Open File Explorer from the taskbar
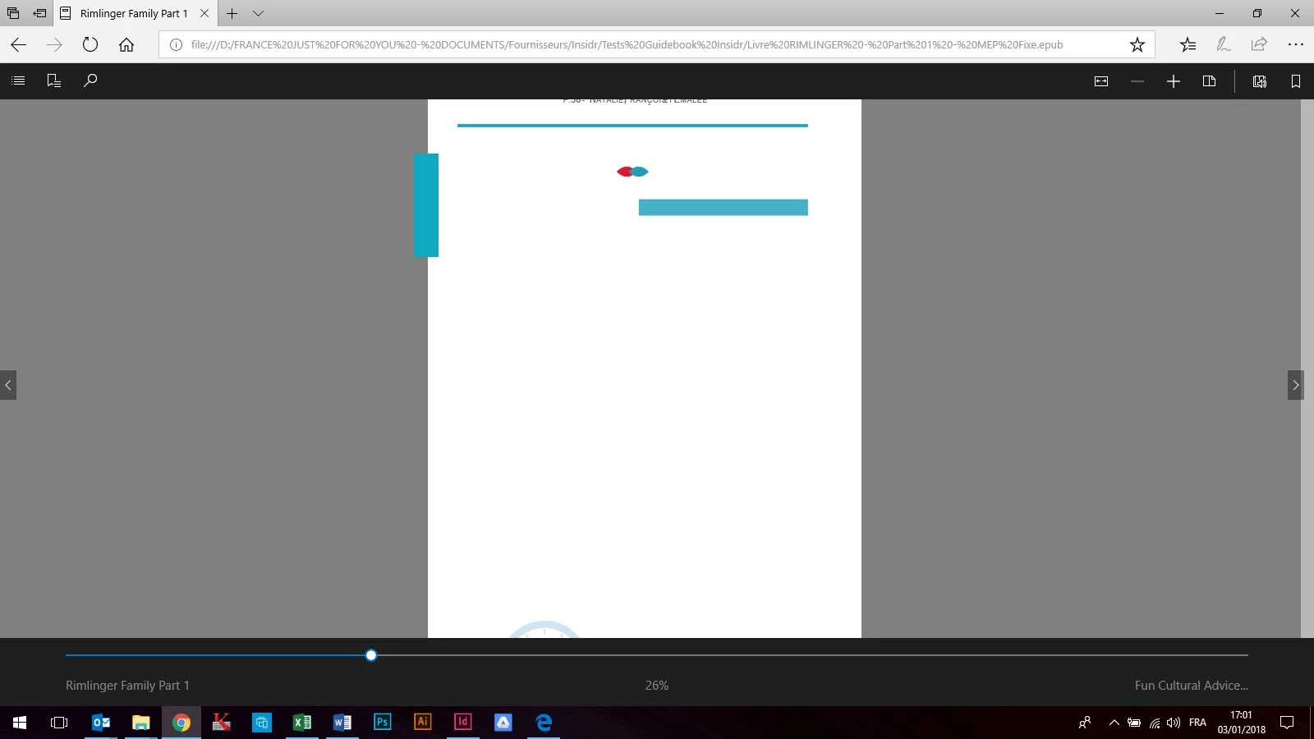The height and width of the screenshot is (739, 1314). 141,723
